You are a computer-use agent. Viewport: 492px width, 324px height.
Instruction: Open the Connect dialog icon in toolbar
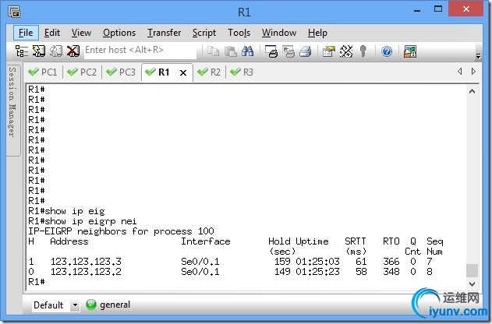click(22, 51)
